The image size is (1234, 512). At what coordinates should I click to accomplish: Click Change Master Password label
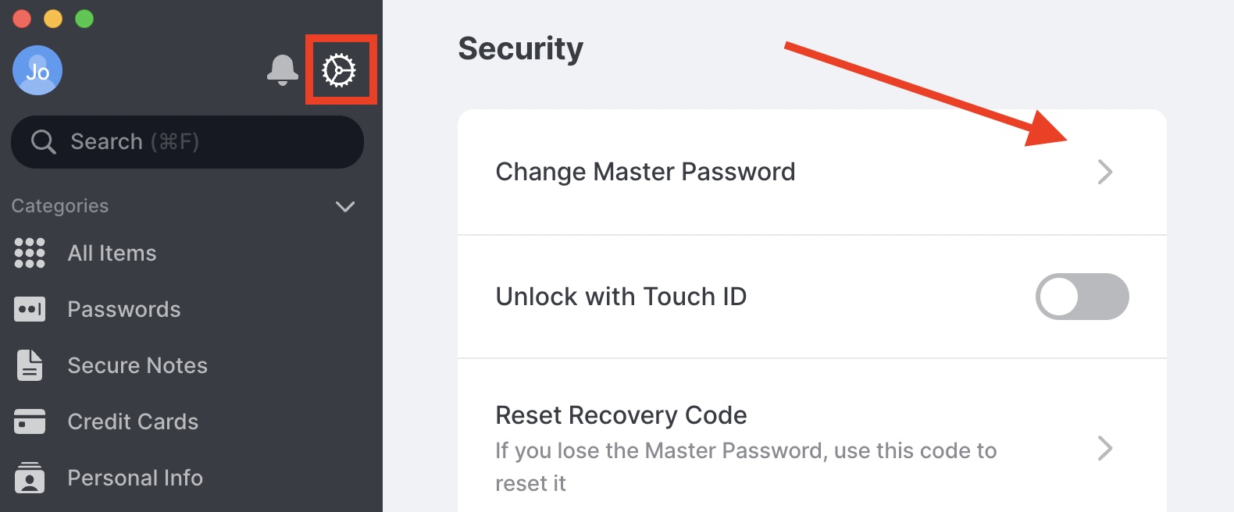(645, 172)
